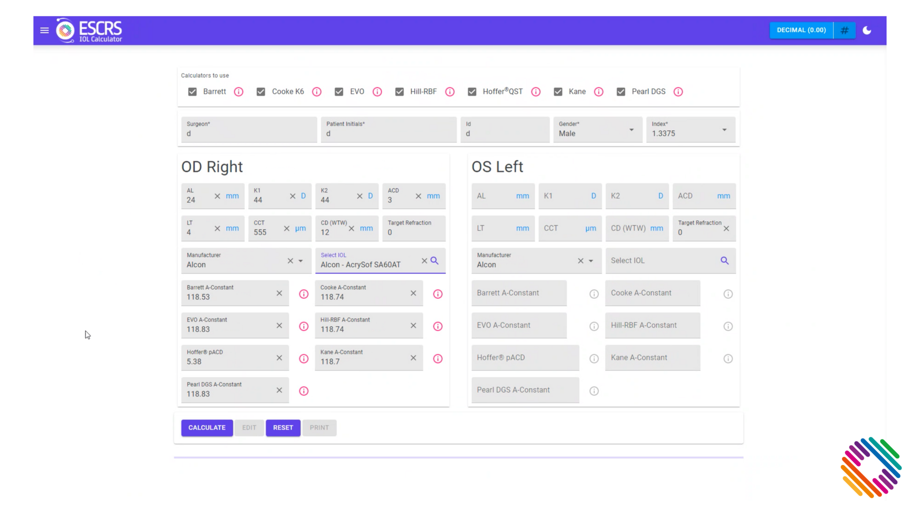Expand the OS Left Manufacturer dropdown
The height and width of the screenshot is (517, 920).
point(591,261)
